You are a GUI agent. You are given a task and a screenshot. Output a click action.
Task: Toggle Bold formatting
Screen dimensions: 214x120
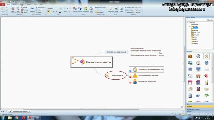point(48,12)
